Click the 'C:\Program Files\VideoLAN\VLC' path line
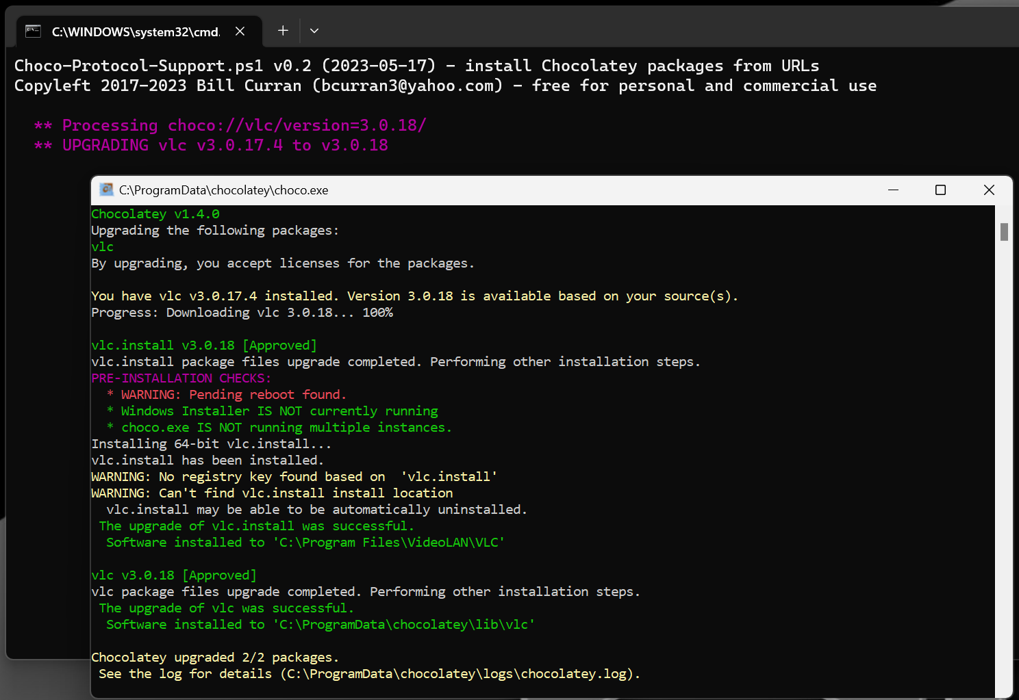Screen dimensions: 1019x700 pyautogui.click(x=305, y=543)
